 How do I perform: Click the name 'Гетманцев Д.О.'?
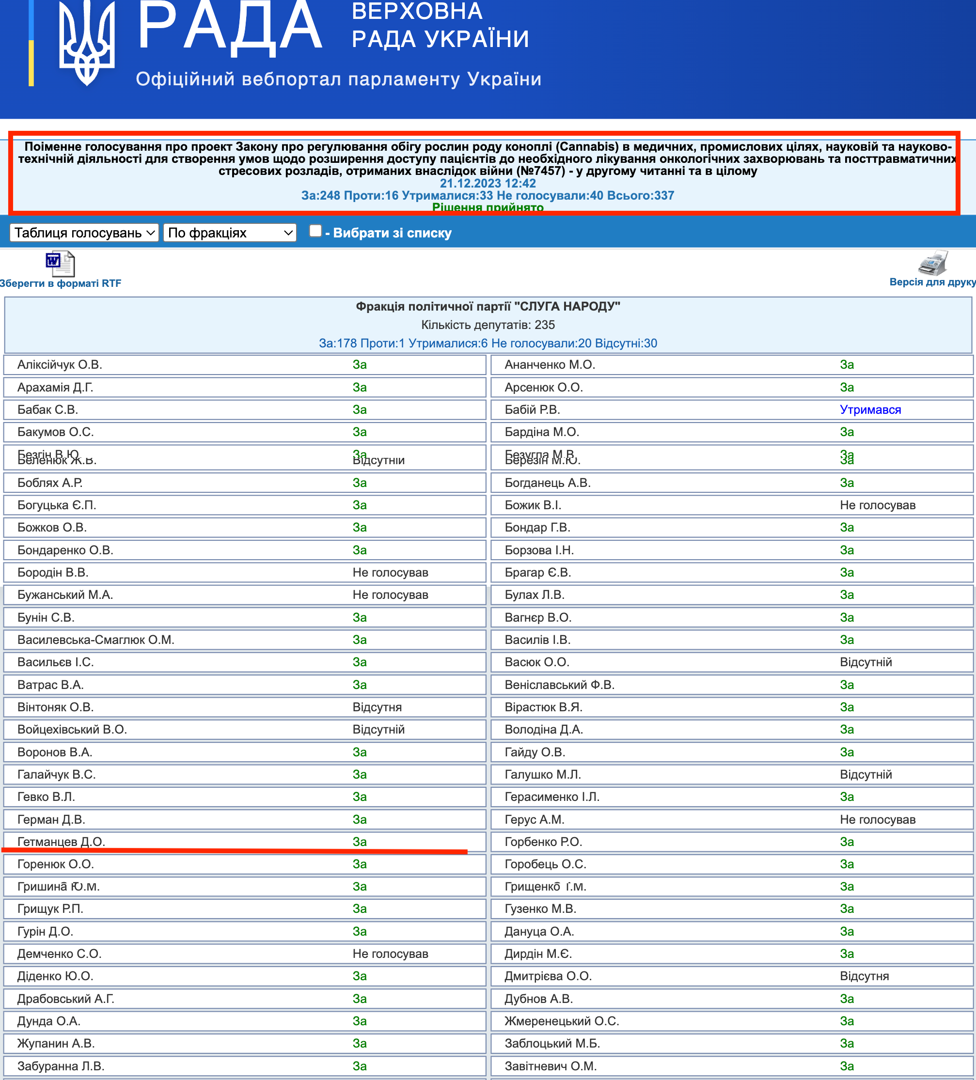(61, 842)
